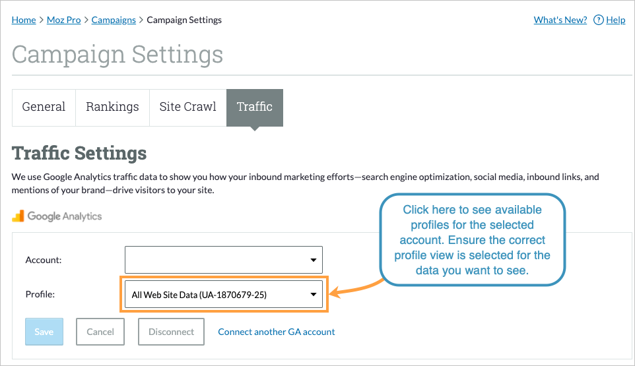
Task: Click the Help question mark icon
Action: coord(598,20)
